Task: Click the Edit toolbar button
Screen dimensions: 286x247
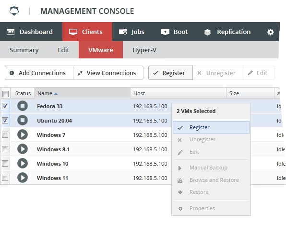Action: point(259,73)
